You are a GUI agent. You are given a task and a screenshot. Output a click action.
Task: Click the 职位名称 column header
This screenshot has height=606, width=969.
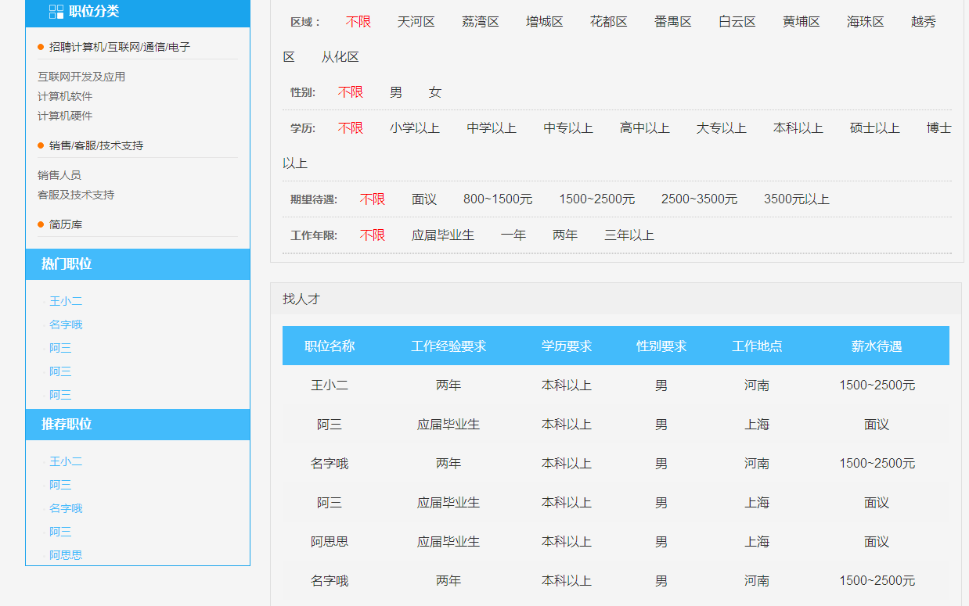330,346
